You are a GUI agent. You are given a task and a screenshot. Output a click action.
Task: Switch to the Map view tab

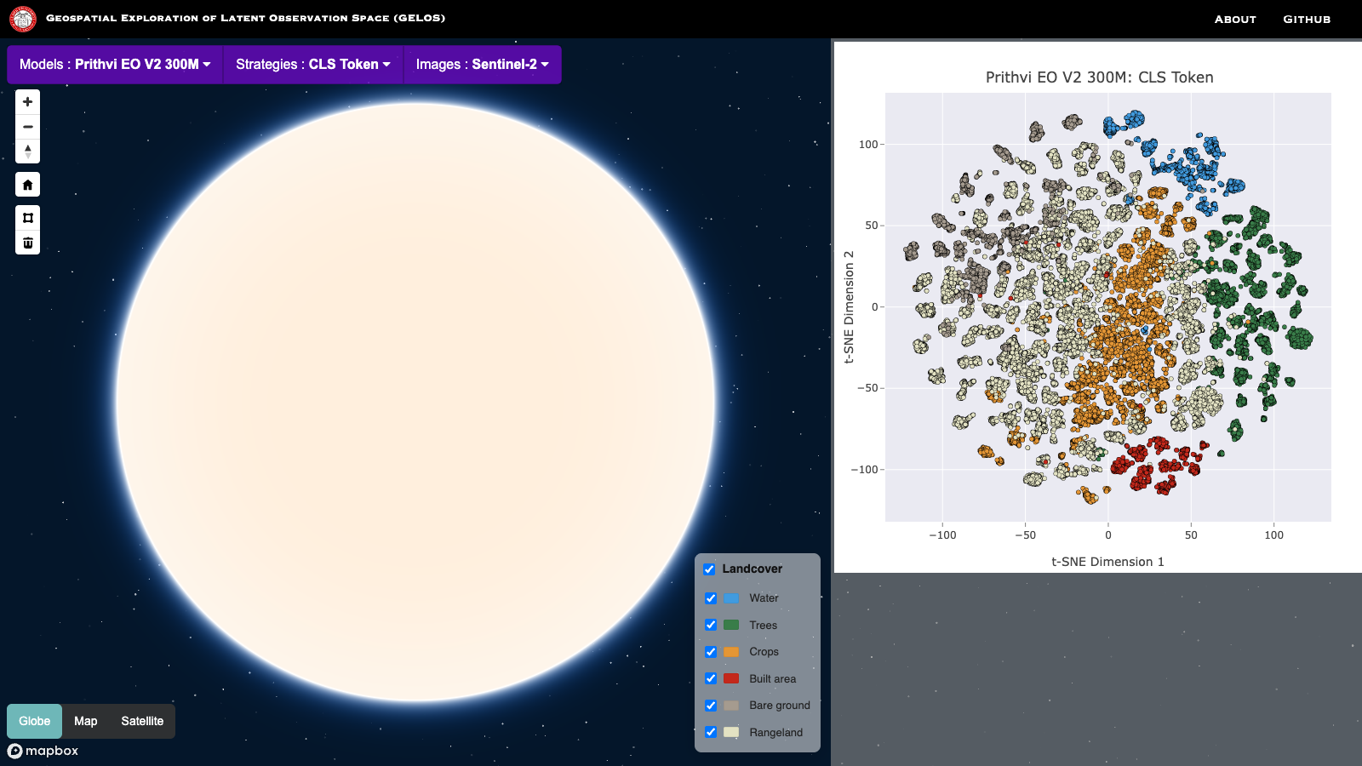tap(86, 721)
